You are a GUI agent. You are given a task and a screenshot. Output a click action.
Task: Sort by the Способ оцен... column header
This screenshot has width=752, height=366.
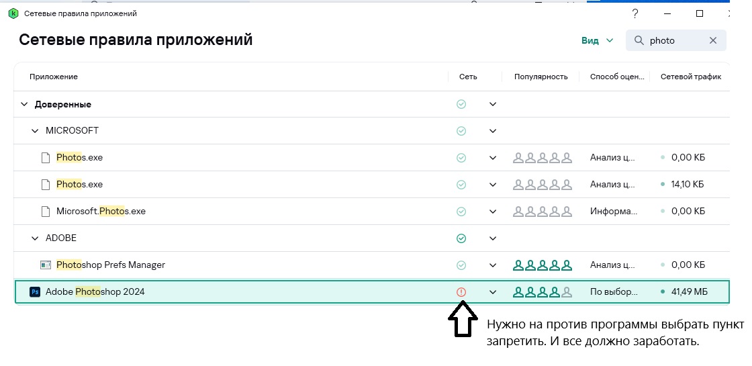pyautogui.click(x=617, y=77)
